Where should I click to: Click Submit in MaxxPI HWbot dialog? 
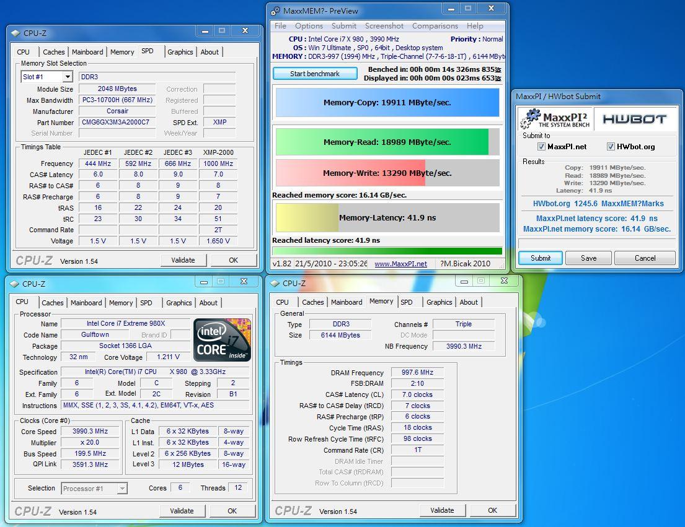[x=541, y=258]
